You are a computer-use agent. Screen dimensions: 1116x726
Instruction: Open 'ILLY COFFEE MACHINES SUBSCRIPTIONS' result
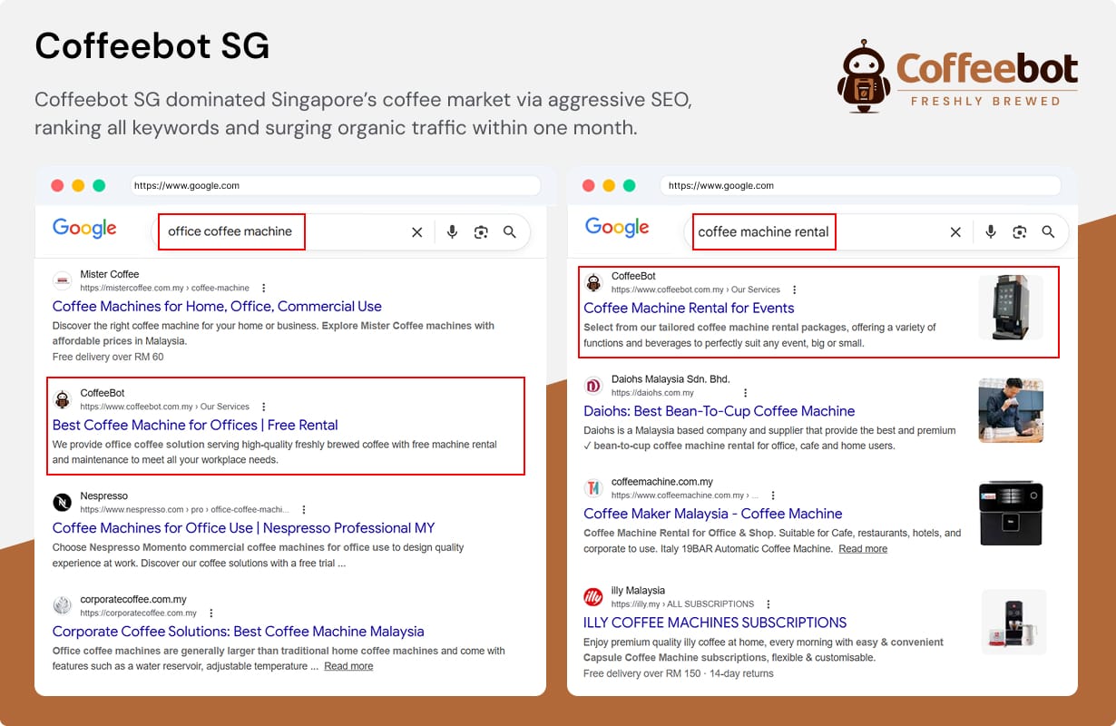pos(715,623)
